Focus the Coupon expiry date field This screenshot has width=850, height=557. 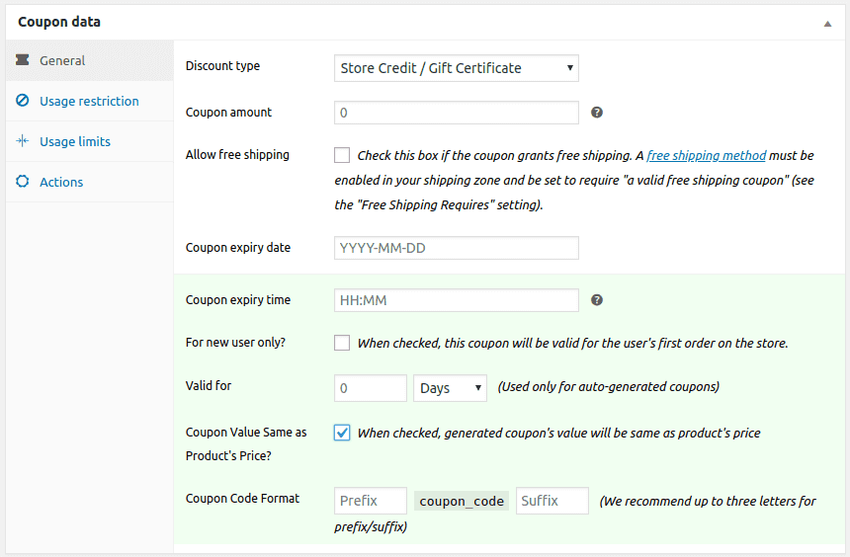[456, 248]
